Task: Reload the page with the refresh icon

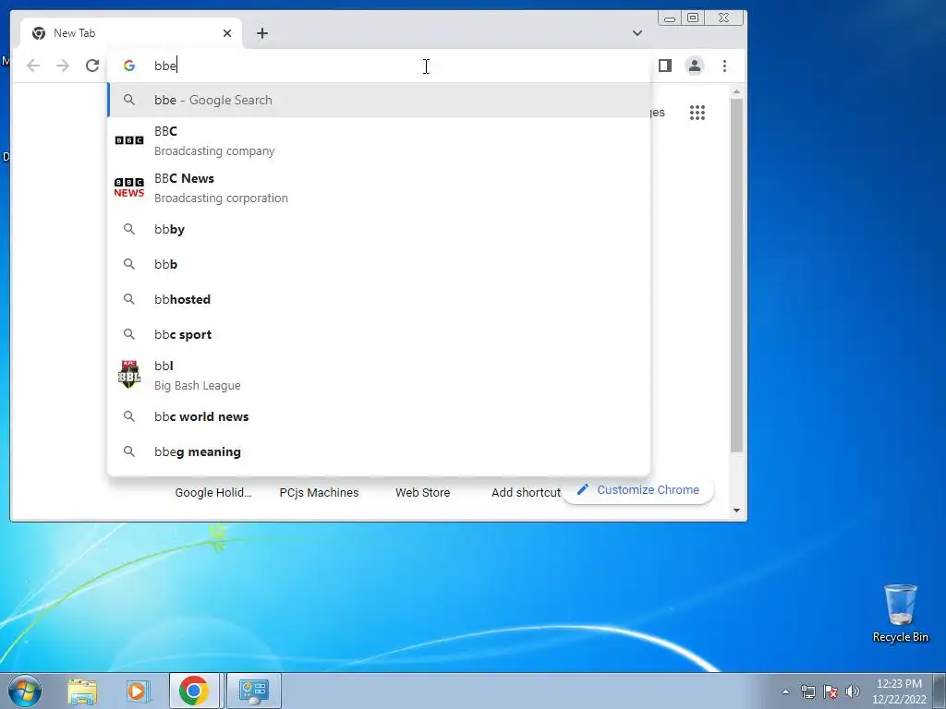Action: pos(92,66)
